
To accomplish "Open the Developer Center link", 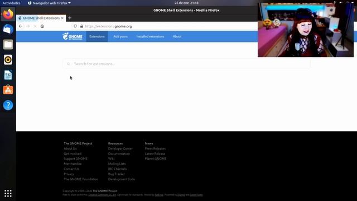I will point(120,149).
